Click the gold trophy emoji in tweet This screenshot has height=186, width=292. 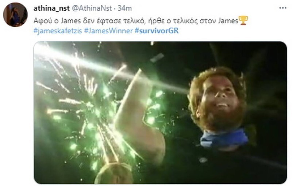pos(243,20)
